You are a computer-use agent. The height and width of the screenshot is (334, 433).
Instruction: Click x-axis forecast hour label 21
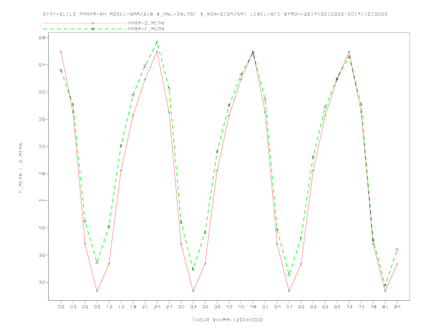145,307
